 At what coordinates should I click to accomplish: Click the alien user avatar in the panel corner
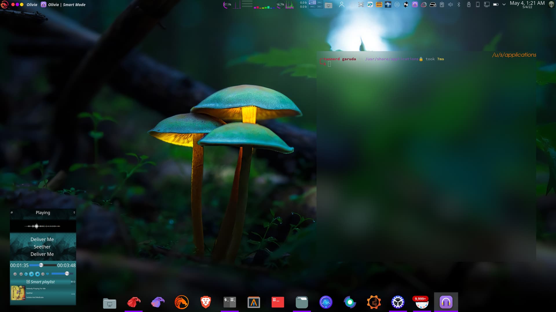pos(551,5)
